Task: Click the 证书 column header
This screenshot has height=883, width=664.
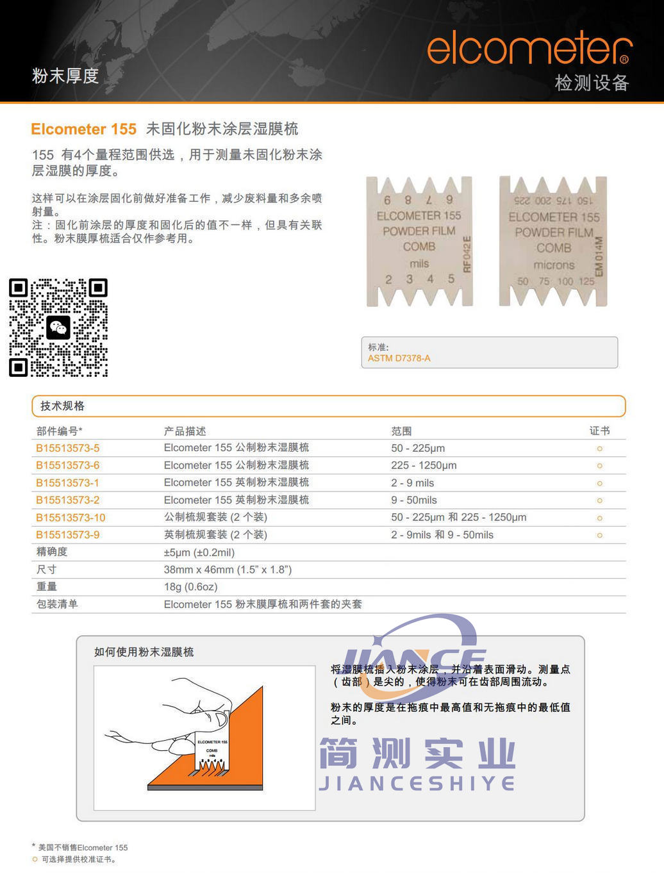Action: click(x=600, y=431)
